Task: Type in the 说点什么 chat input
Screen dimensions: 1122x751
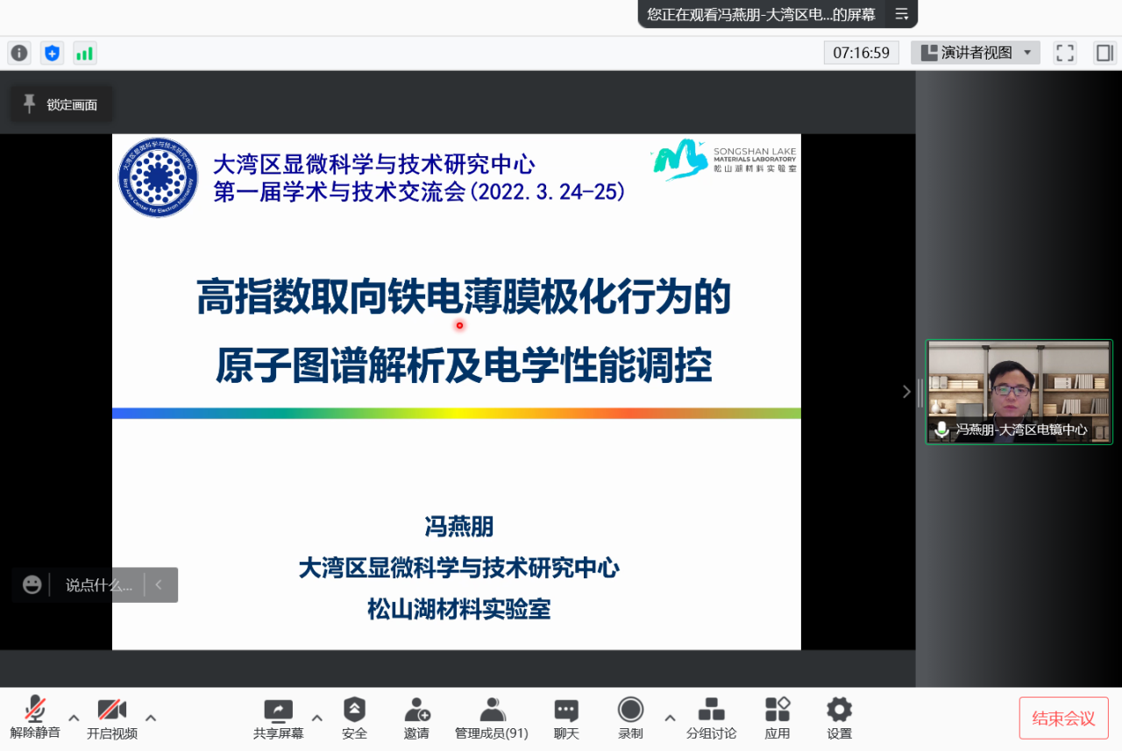Action: click(x=98, y=585)
